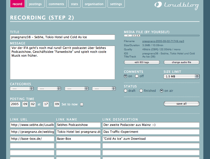Stop the audio playback
Screen dimensions: 210x159
point(138,36)
